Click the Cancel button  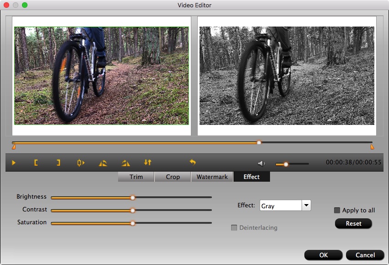pyautogui.click(x=365, y=255)
